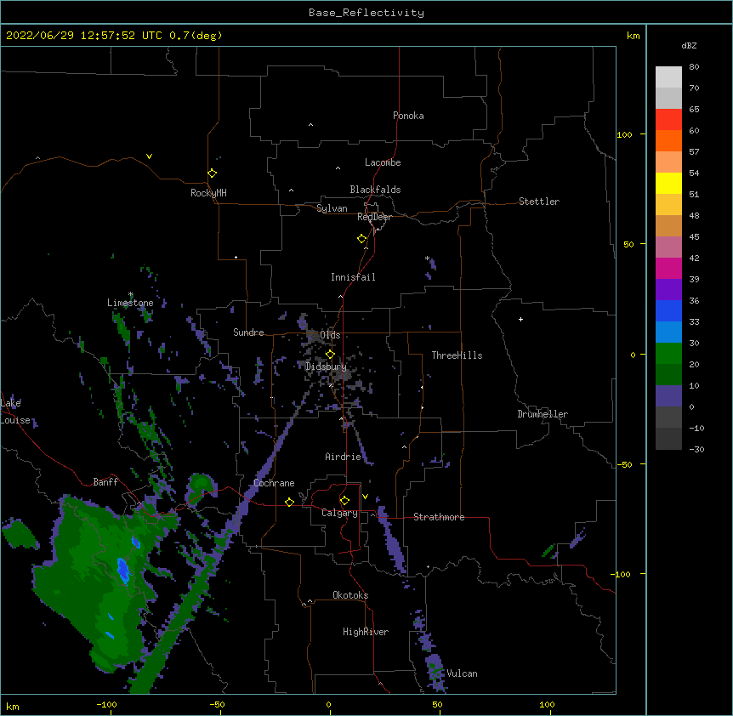
Task: Click the asterisk marker above the Limestone label
Action: point(131,294)
